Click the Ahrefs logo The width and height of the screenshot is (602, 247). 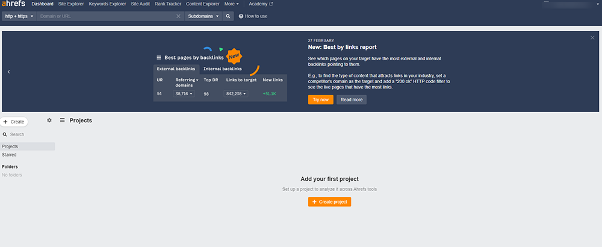(14, 4)
